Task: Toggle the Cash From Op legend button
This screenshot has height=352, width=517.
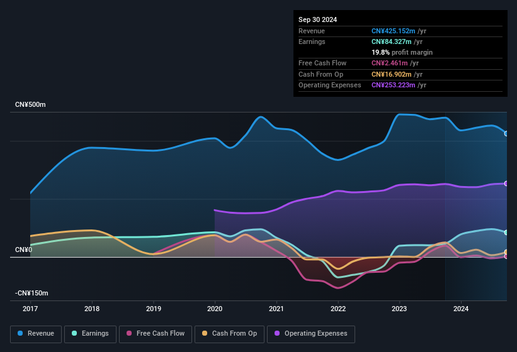Action: tap(229, 334)
